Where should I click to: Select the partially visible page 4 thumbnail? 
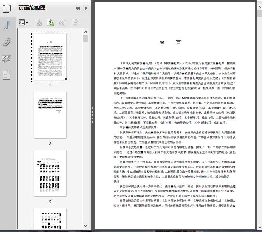click(50, 219)
